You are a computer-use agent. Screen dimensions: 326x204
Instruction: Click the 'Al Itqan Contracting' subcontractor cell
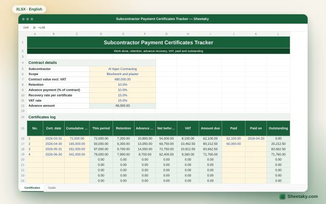coord(122,69)
